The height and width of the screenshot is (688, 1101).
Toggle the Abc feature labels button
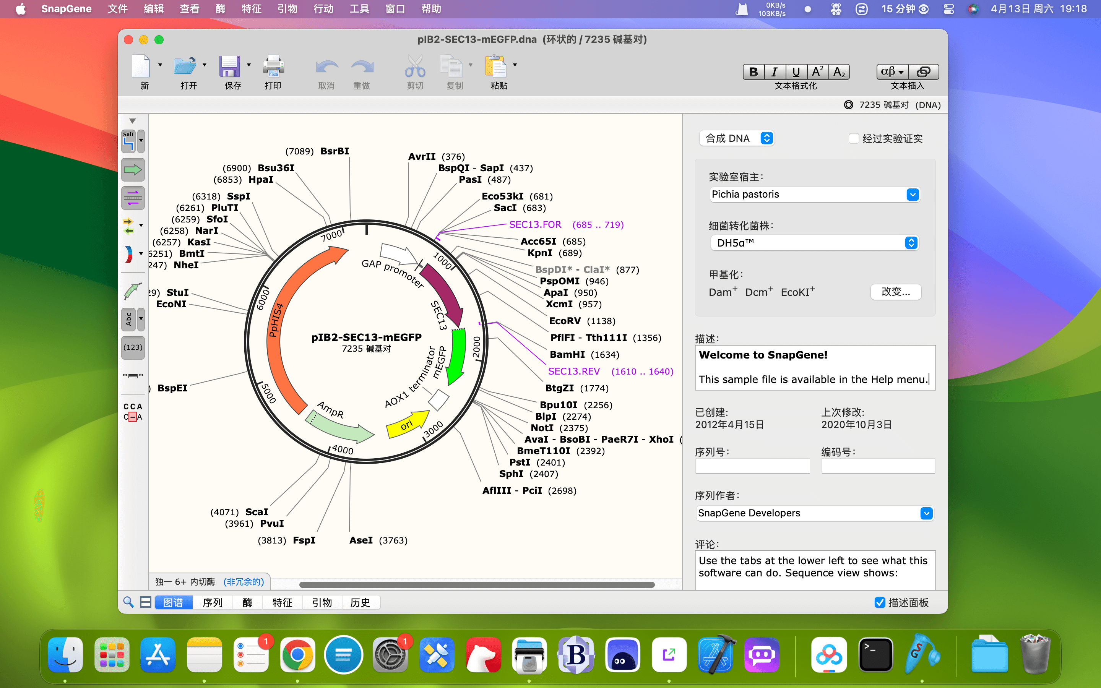point(129,320)
